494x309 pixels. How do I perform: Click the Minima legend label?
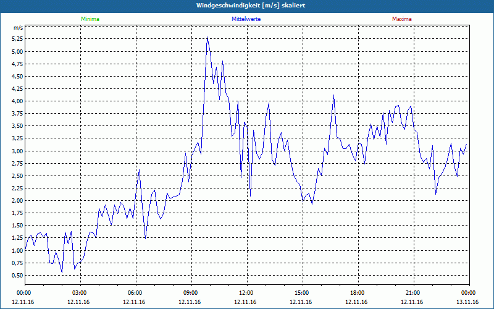point(90,19)
